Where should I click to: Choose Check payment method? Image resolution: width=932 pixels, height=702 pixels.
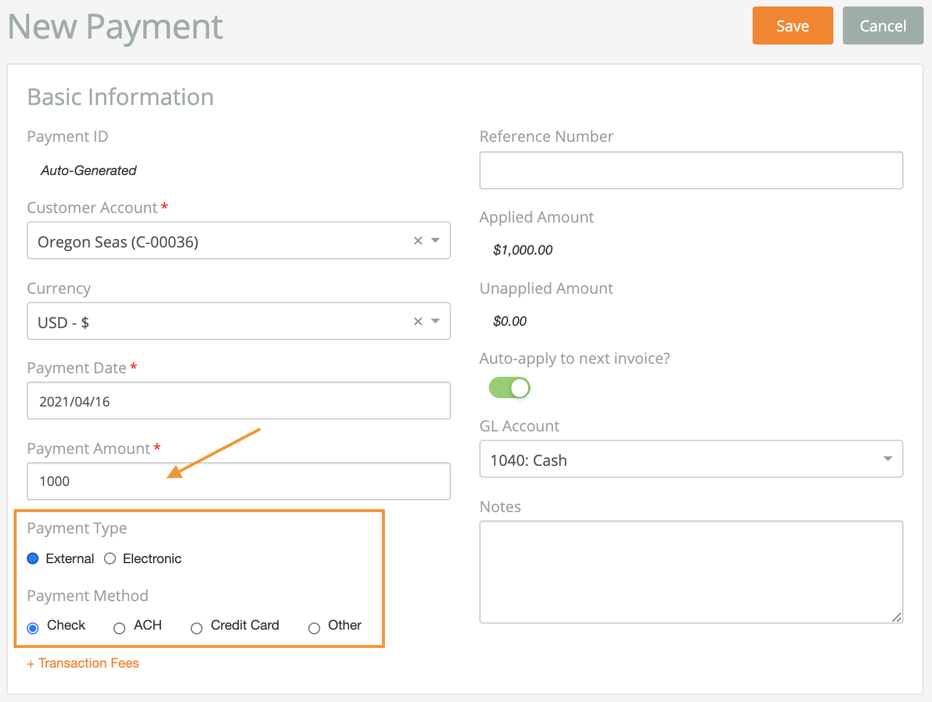33,628
